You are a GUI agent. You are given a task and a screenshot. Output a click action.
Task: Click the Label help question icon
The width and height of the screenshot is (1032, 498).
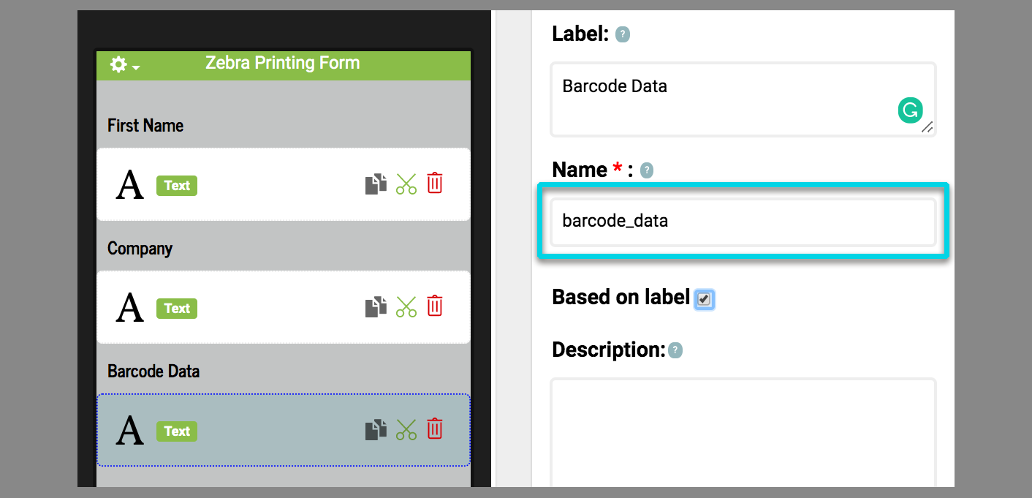pos(623,34)
